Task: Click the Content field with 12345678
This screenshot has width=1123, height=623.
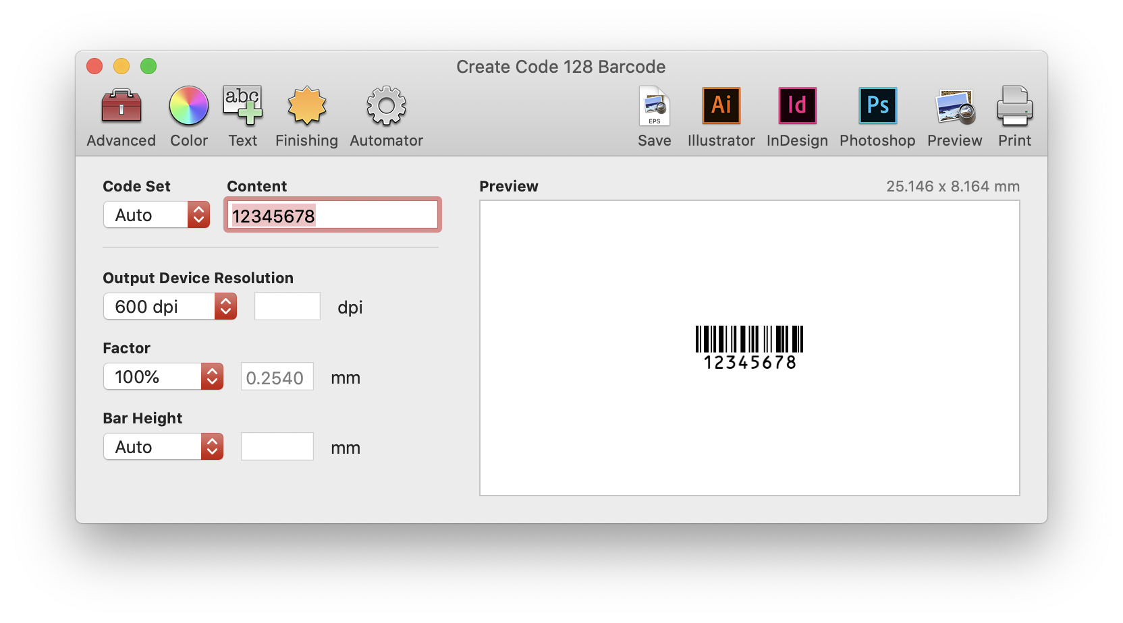Action: point(333,215)
